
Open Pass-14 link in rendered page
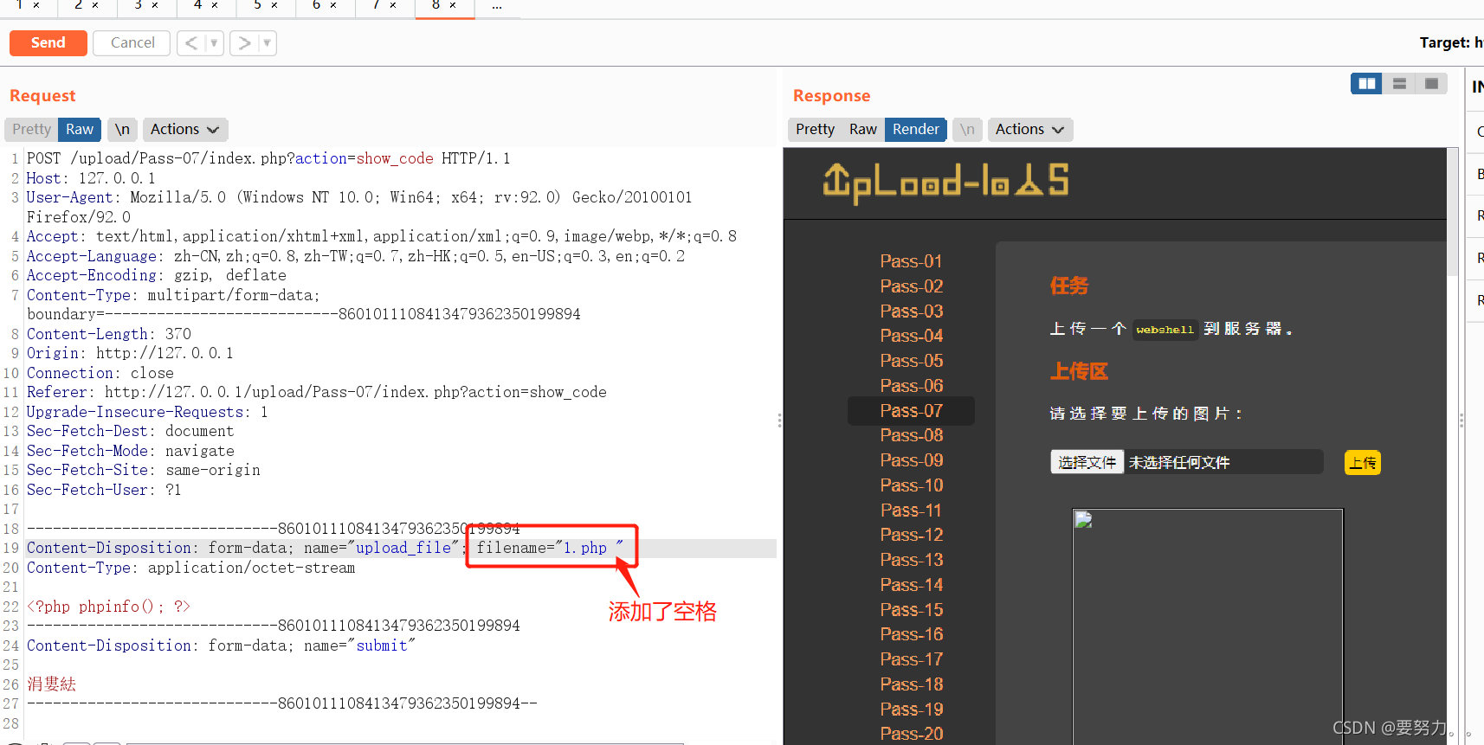pos(911,585)
